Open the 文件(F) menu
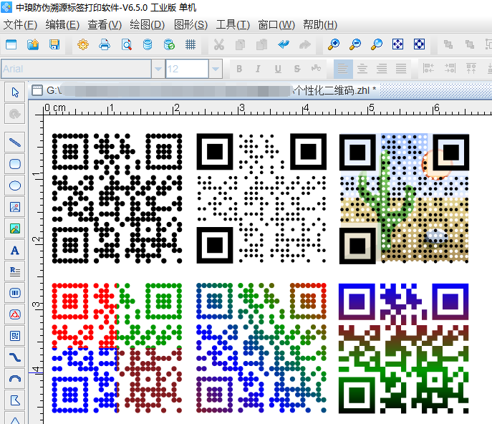492x424 pixels. 20,24
